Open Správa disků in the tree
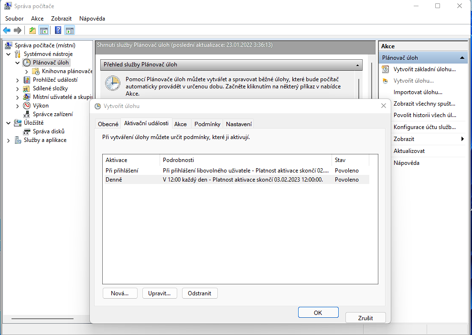Viewport: 472px width, 335px height. tap(48, 131)
